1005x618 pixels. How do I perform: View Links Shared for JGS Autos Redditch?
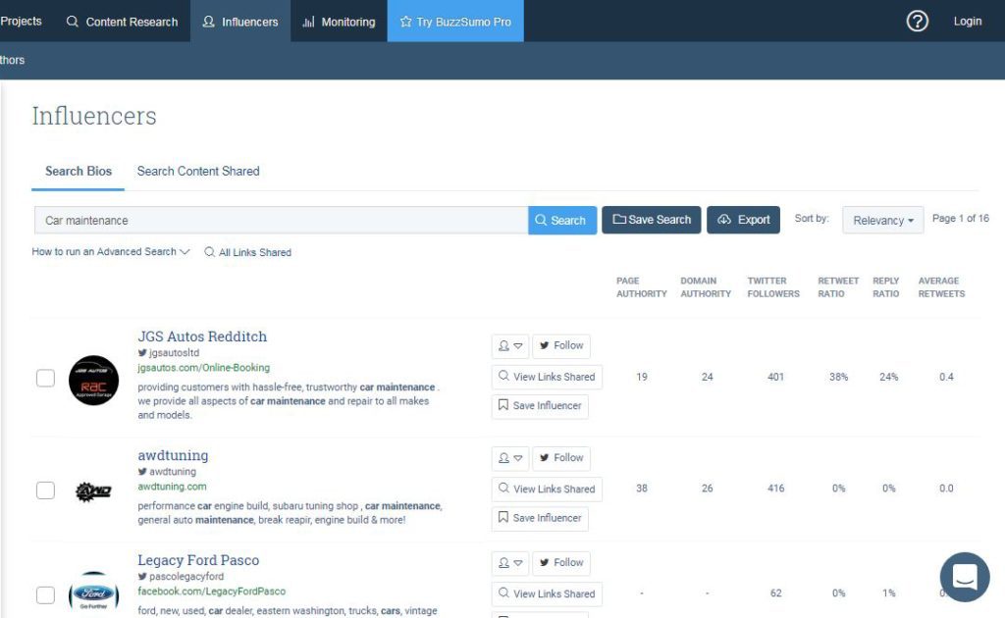tap(547, 377)
